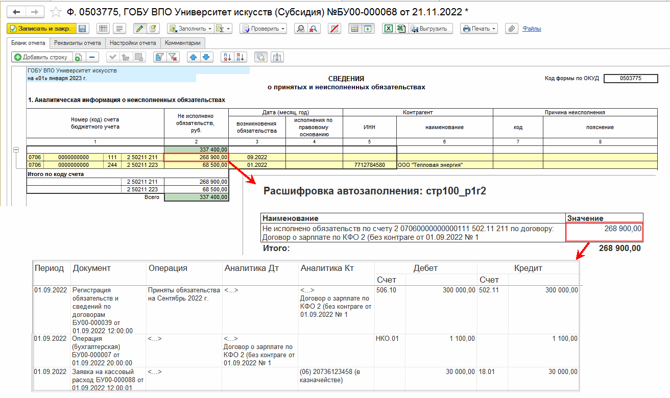
Task: Open the Заполнить dropdown
Action: coord(191,29)
